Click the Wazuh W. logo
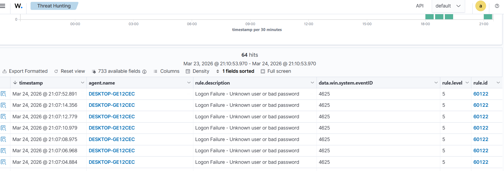Viewport: 504px width, 171px height. (18, 6)
